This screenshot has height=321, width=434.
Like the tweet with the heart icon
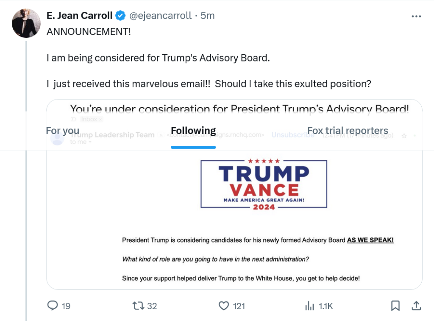click(224, 306)
